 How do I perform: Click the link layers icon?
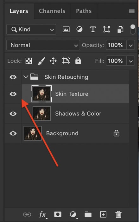pos(27,214)
